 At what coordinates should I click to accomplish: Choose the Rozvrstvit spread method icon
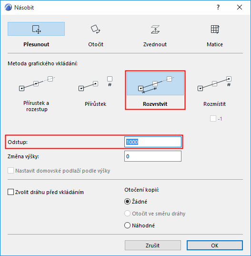point(155,83)
